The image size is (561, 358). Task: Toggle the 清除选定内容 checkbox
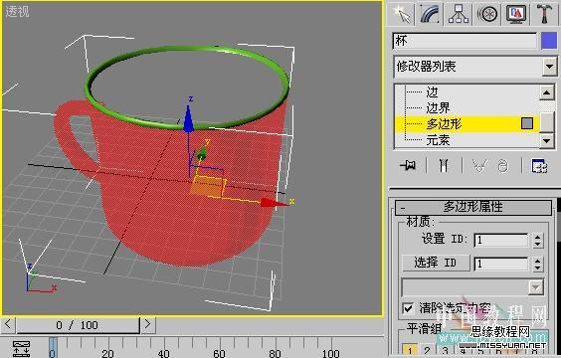[408, 308]
